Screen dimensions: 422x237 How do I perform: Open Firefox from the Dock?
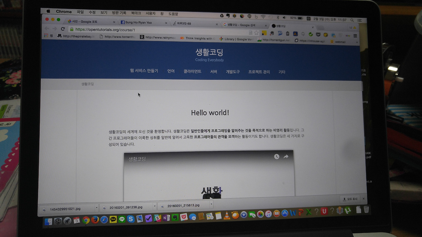(95, 220)
